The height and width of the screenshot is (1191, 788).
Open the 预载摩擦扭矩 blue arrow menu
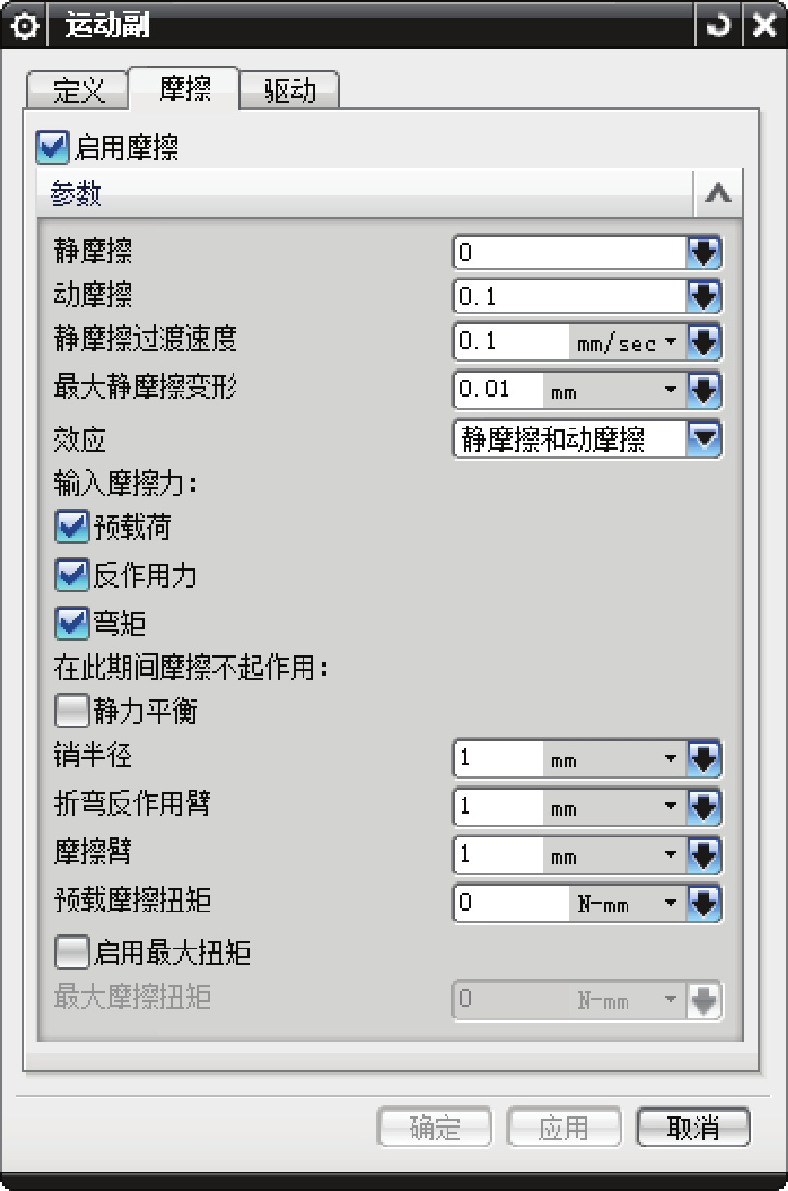point(703,903)
